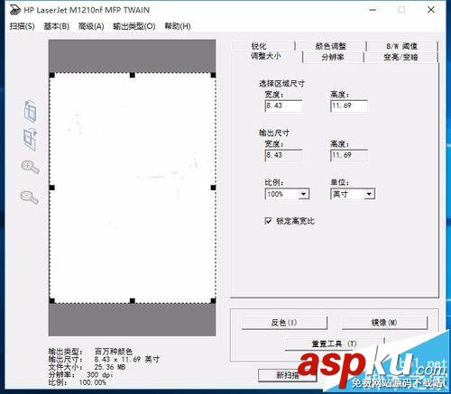451x394 pixels.
Task: Switch to the B/W 阈值 tab
Action: coord(401,46)
